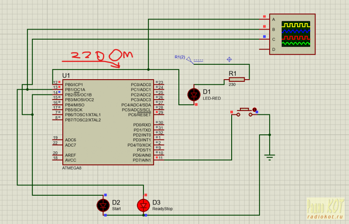
Task: Select the ground terminal symbol
Action: pos(270,154)
